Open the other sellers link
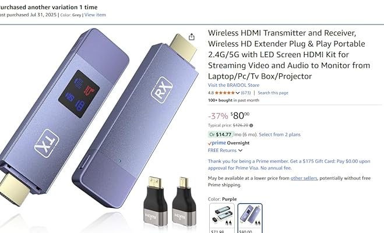 (304, 178)
